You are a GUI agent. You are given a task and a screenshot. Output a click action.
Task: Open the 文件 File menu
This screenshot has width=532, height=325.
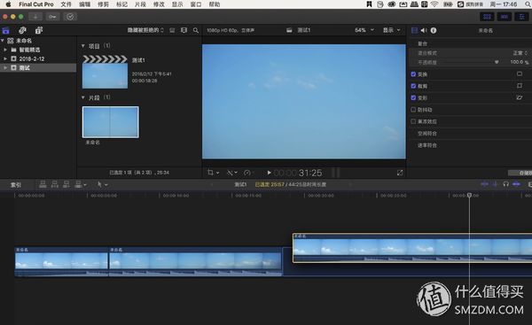tap(66, 4)
